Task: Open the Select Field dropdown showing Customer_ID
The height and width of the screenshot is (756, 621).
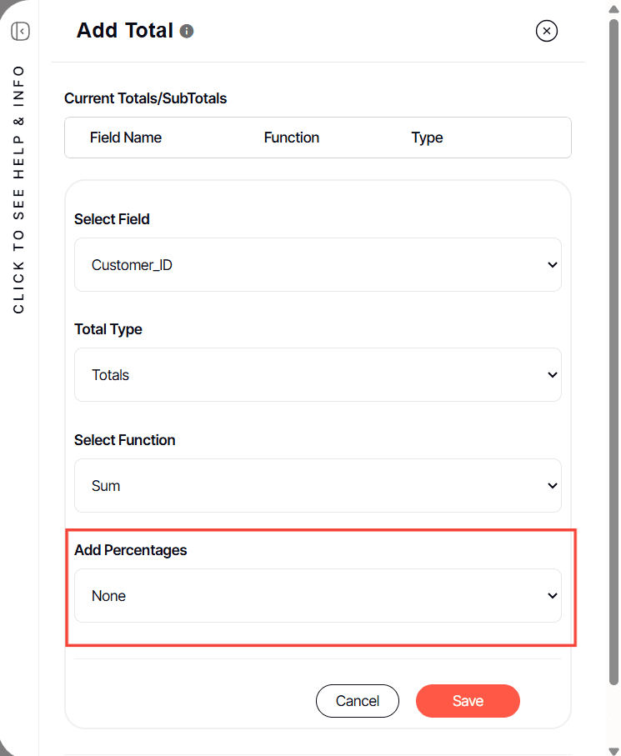Action: pos(318,265)
